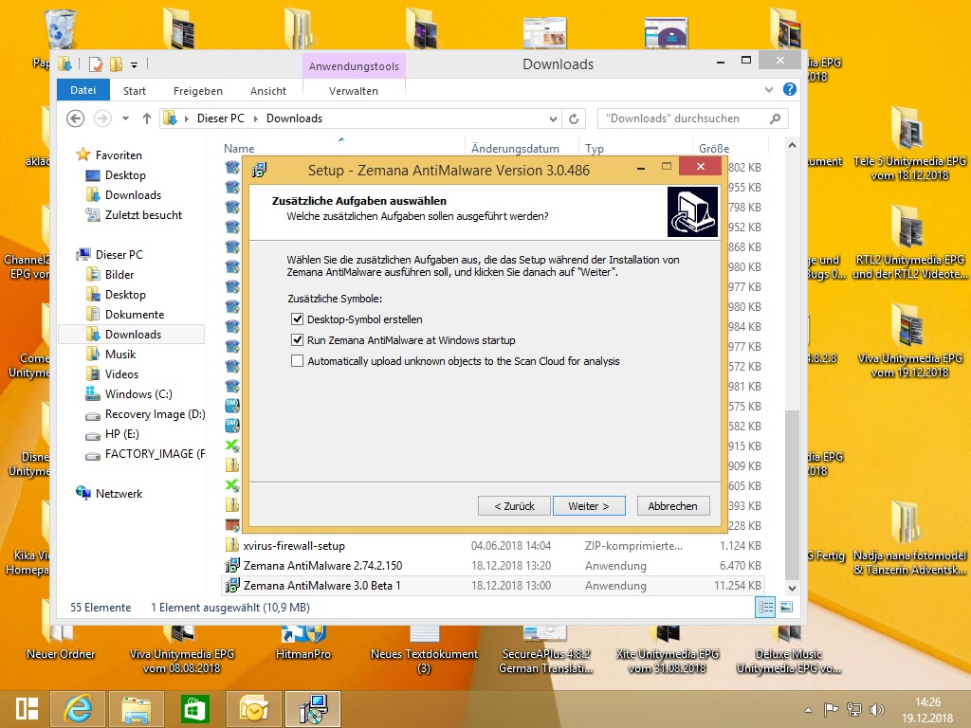
Task: Toggle Run Zemana AntiMalware at Windows startup
Action: (x=297, y=340)
